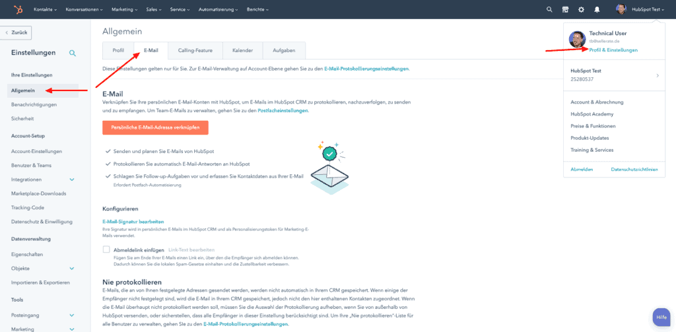This screenshot has height=332, width=676.
Task: Open the Konversationen dropdown menu
Action: point(84,9)
